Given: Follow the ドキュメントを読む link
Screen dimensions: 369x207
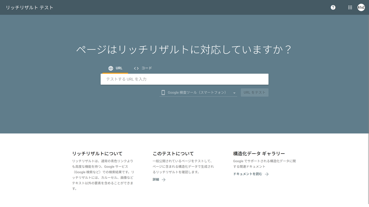Looking at the screenshot, I should pos(248,174).
